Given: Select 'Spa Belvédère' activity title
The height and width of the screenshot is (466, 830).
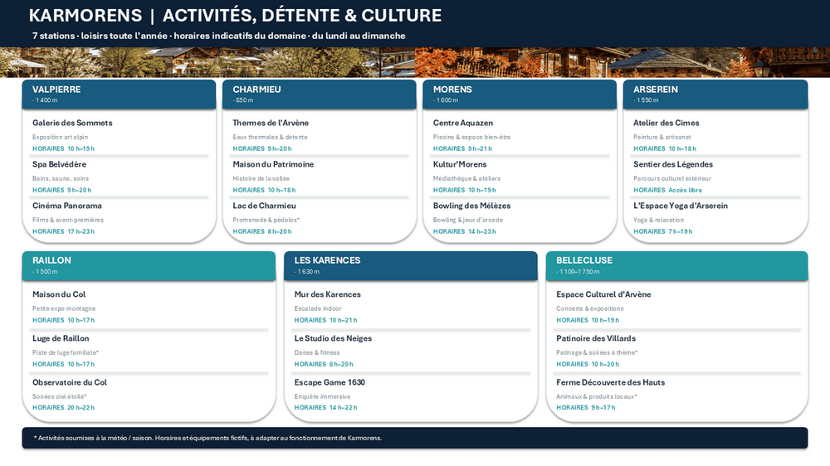Looking at the screenshot, I should coord(59,164).
